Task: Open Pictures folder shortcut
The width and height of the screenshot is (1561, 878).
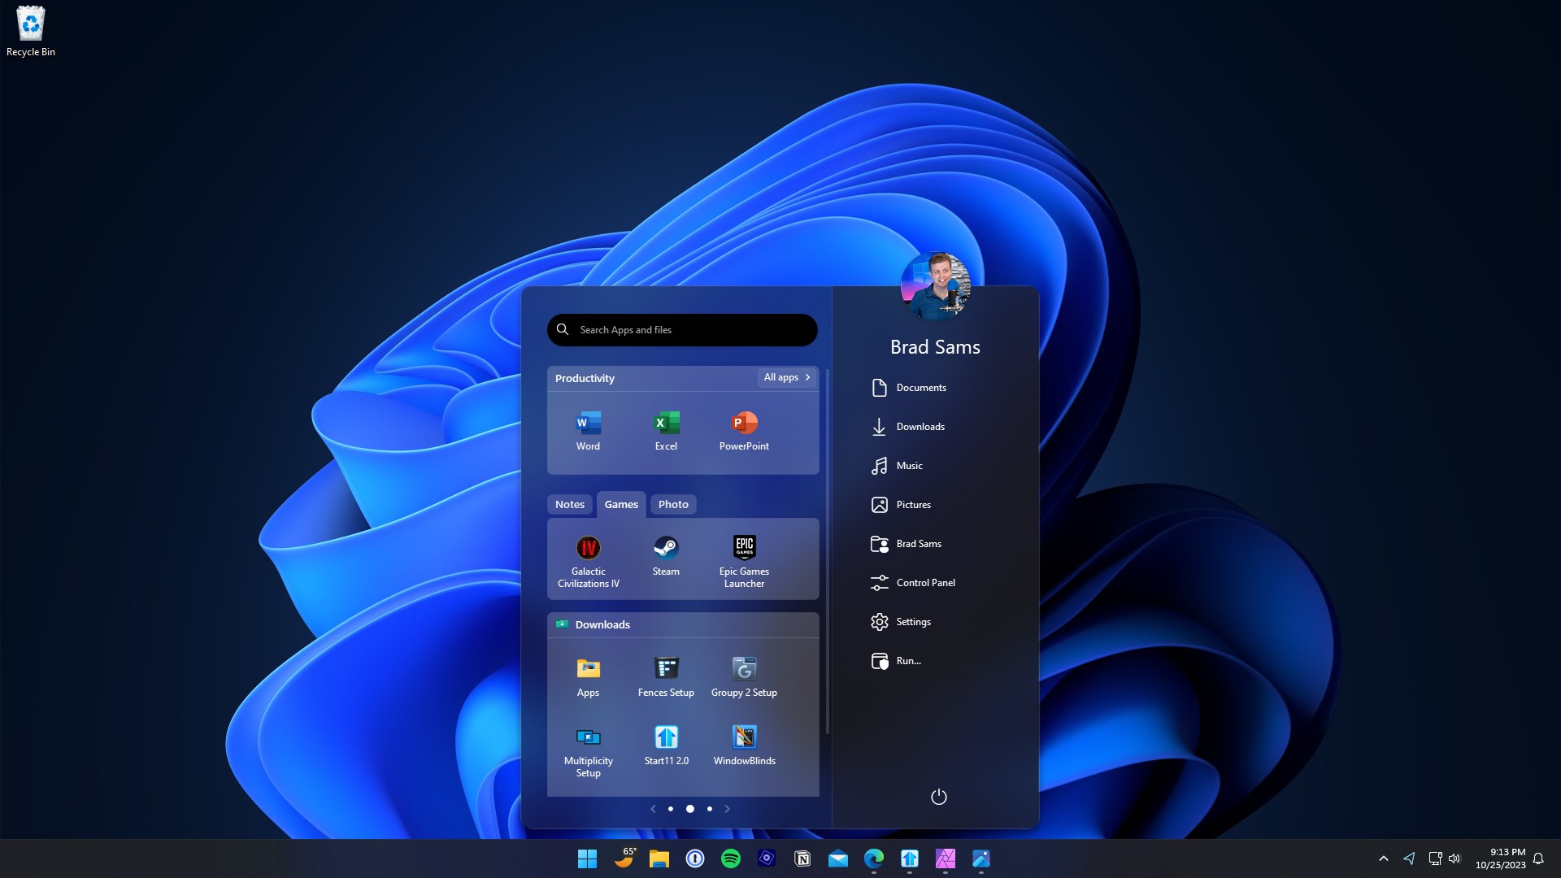Action: [x=901, y=505]
